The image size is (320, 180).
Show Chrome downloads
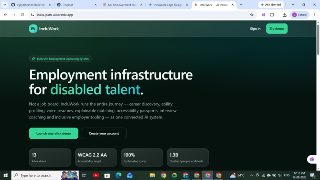[285, 15]
